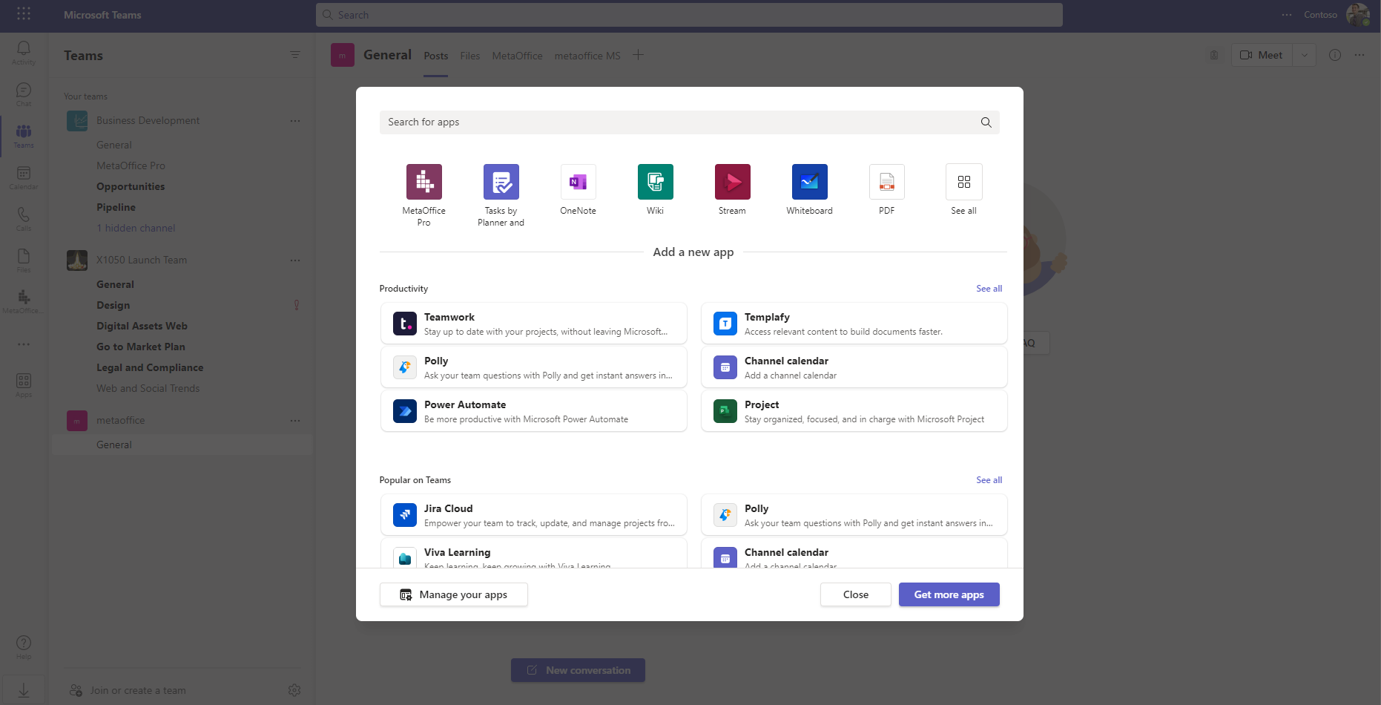Expand the 1 hidden channel list

(x=136, y=228)
